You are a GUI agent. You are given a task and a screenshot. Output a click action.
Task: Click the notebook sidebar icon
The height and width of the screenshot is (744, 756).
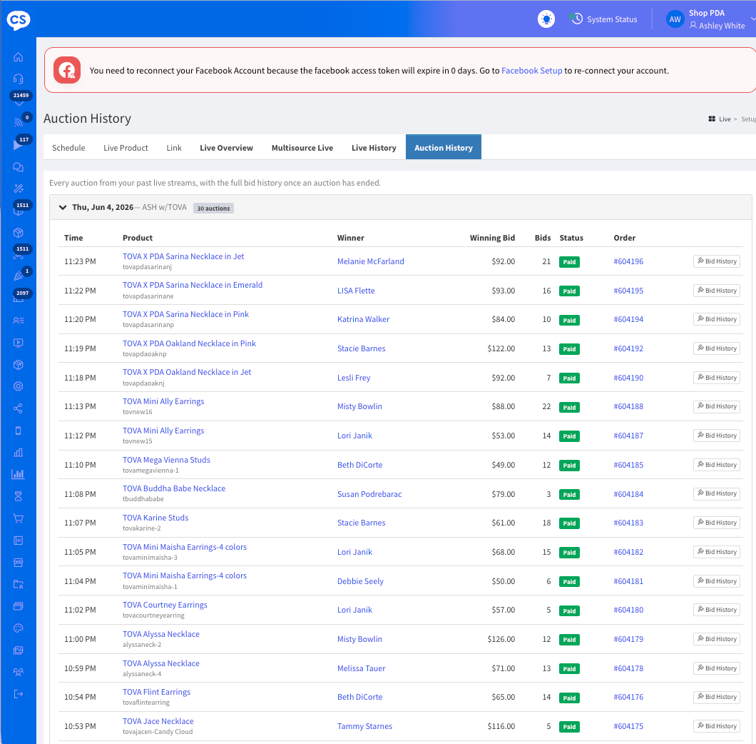point(19,541)
